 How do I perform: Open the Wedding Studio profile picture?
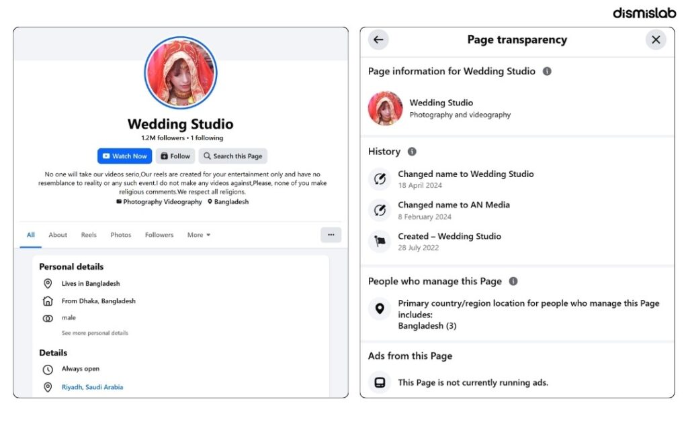click(x=180, y=72)
